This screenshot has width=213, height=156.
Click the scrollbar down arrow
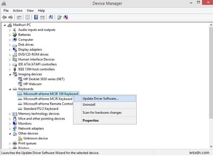[x=211, y=147]
